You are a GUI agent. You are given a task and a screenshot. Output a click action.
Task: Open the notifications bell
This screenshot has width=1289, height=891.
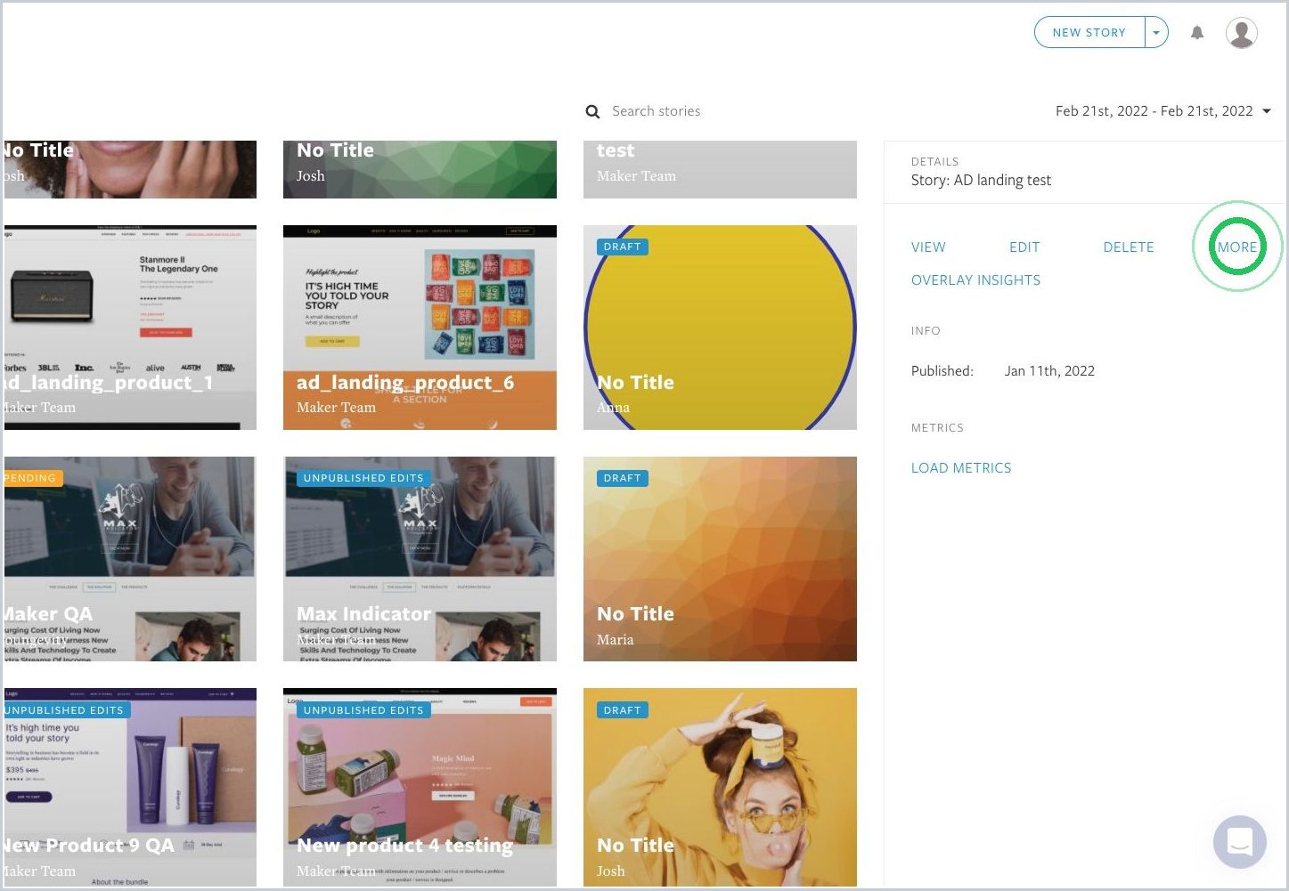[x=1197, y=33]
